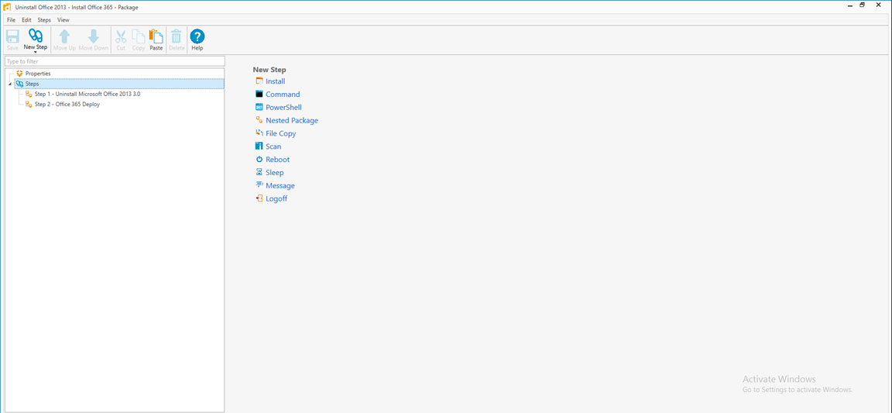Add an Install step link
Screen dimensions: 892x413
276,81
